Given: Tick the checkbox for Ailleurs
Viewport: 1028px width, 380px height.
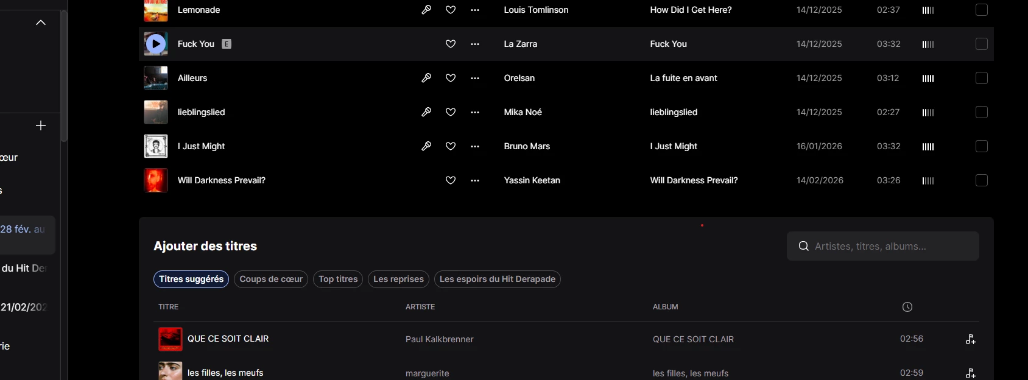Looking at the screenshot, I should 982,78.
